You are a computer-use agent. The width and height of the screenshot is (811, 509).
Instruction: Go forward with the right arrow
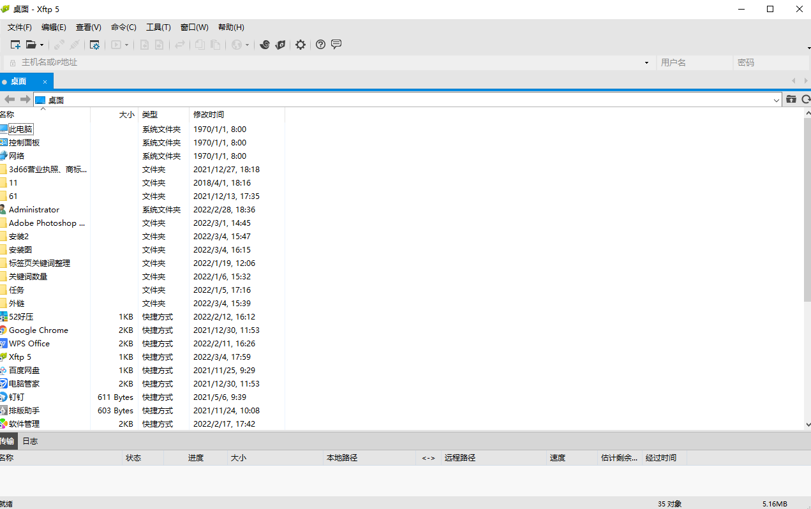click(x=25, y=100)
